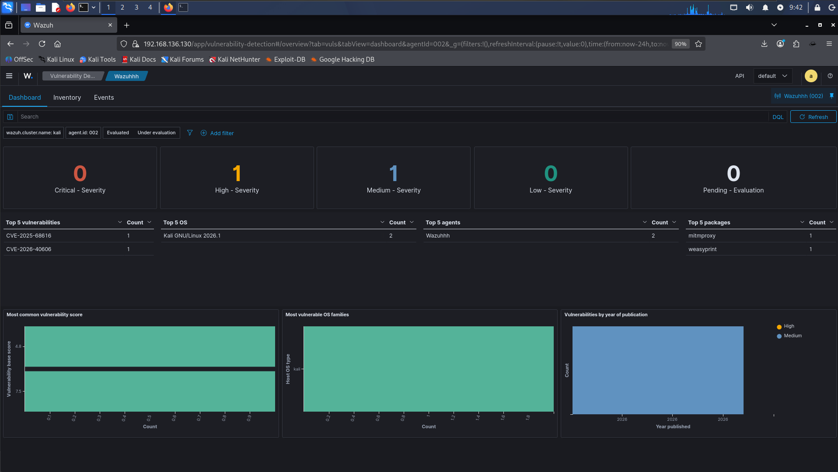Sort Top 5 vulnerabilities name column
838x472 pixels.
click(64, 222)
